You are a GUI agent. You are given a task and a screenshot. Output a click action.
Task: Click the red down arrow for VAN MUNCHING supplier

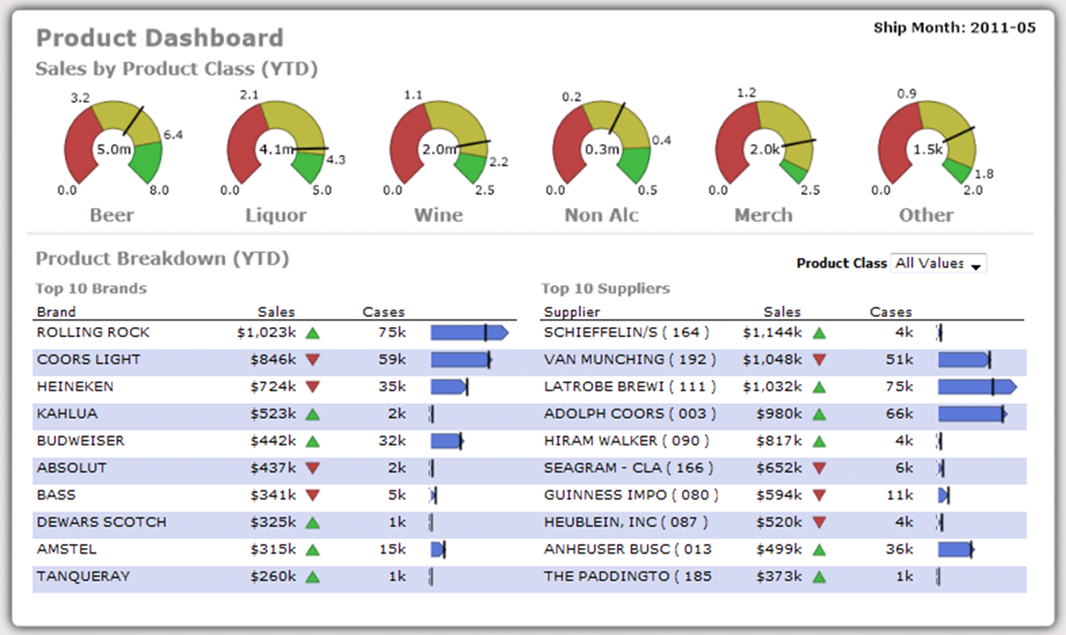(x=819, y=360)
